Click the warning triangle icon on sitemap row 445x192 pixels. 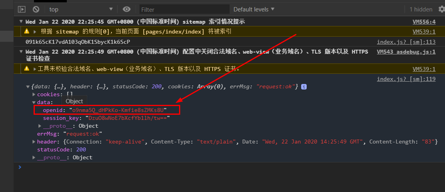(27, 32)
